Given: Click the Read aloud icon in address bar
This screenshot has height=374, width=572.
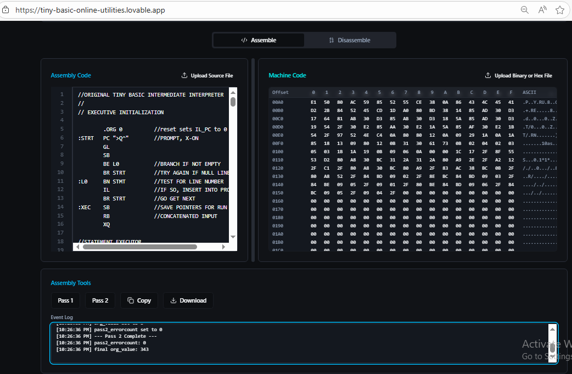Looking at the screenshot, I should click(542, 10).
